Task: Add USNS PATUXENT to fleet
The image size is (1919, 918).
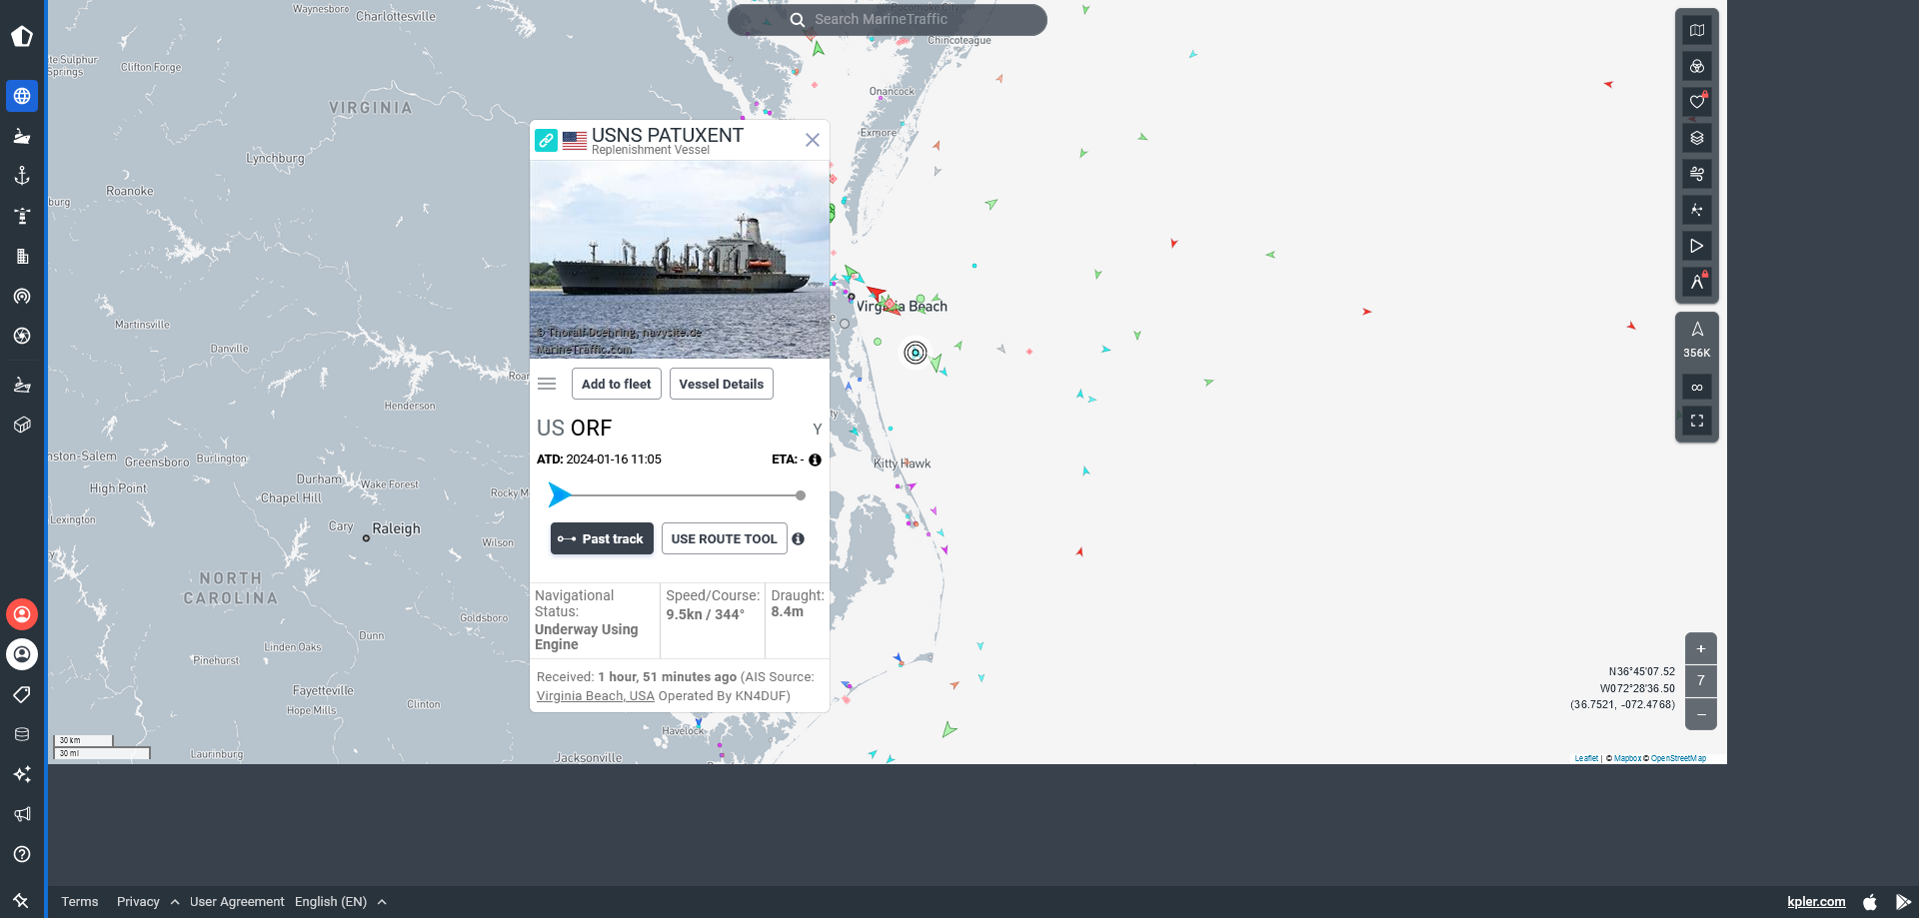Action: (617, 384)
